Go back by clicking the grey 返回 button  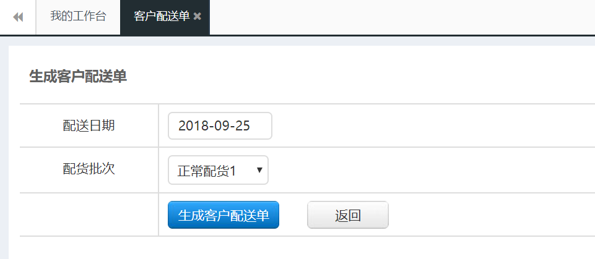pos(348,214)
